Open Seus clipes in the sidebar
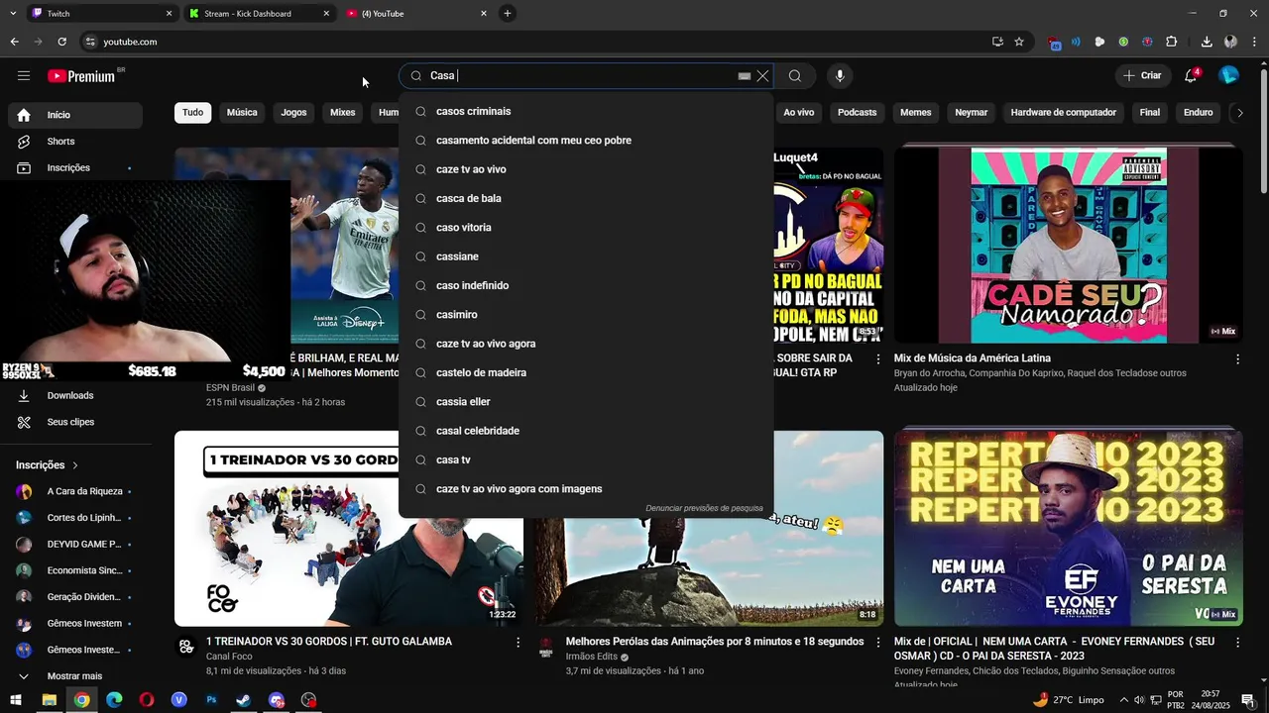This screenshot has height=713, width=1269. pyautogui.click(x=75, y=422)
